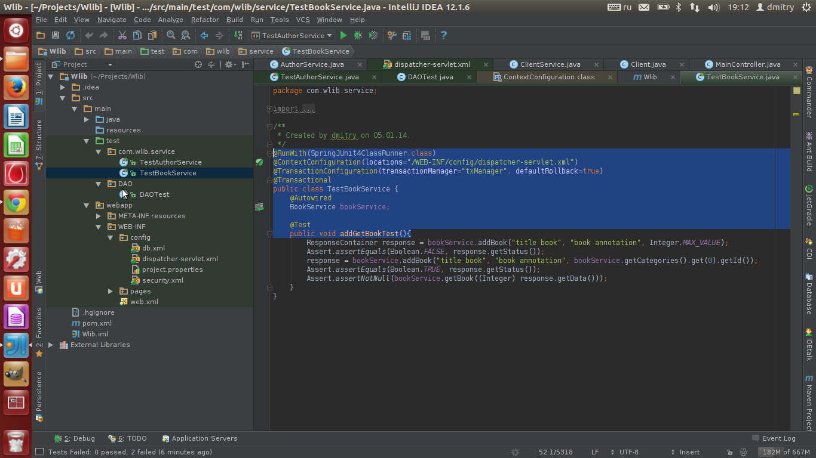Unfold the collapsed import block in editor
Viewport: 816px width, 458px height.
[269, 109]
